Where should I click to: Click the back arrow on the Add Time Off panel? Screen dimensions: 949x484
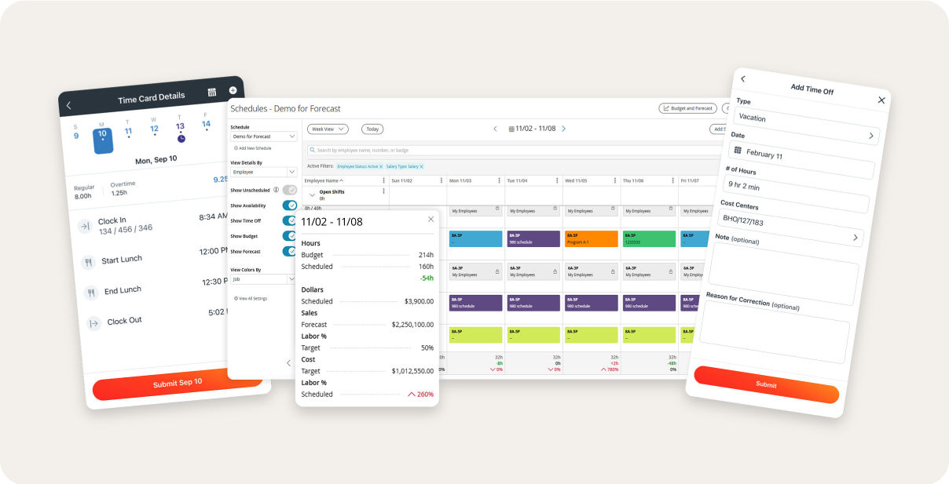743,78
